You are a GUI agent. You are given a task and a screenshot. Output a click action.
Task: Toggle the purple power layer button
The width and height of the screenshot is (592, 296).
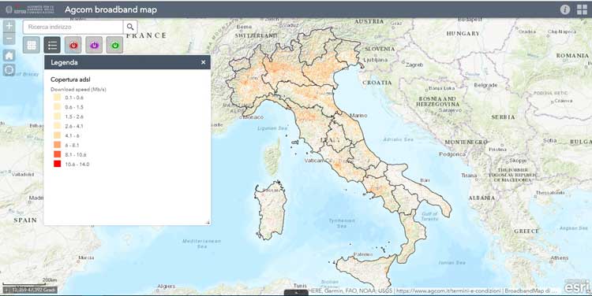(94, 45)
